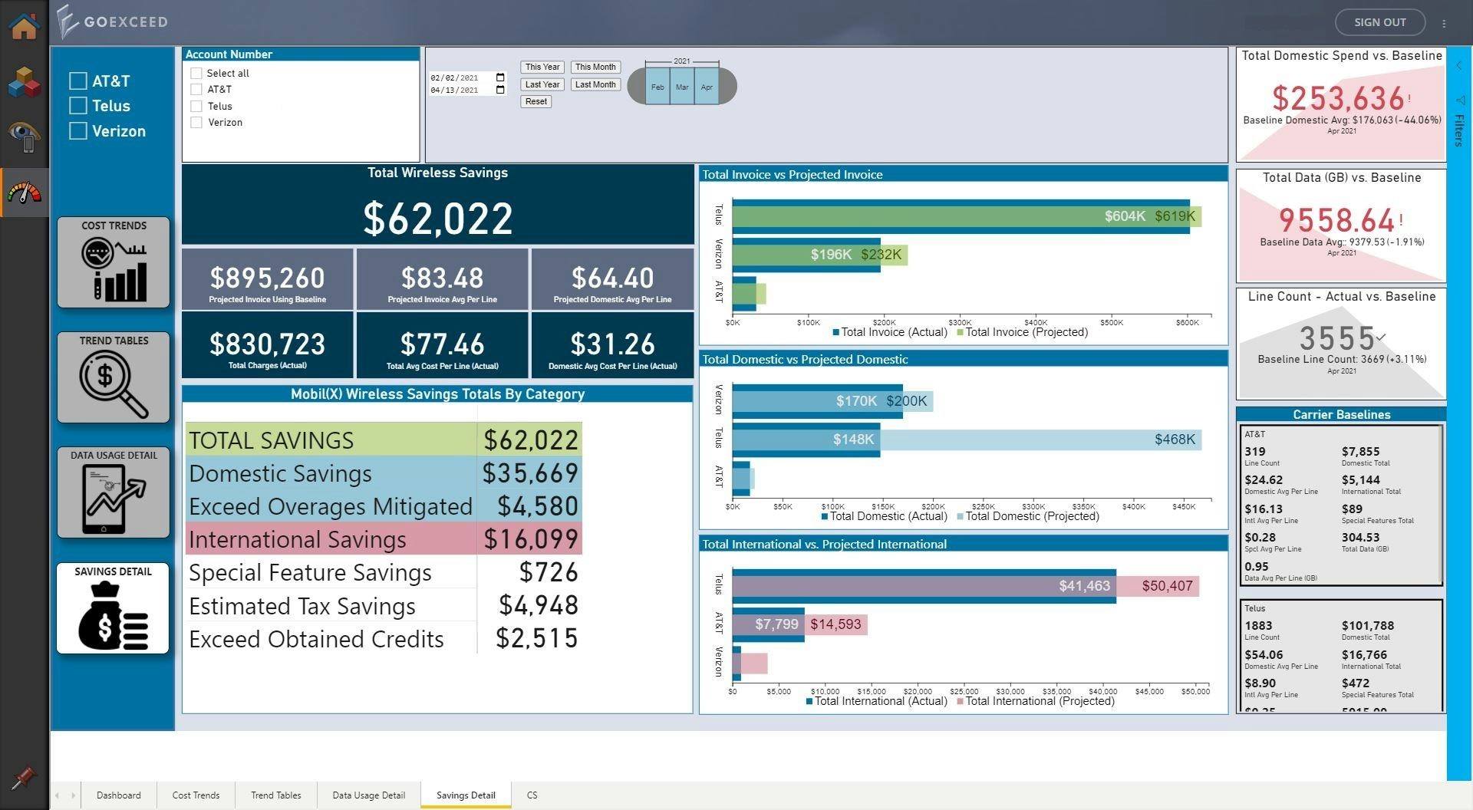Select the gauge dashboard sidebar icon

click(x=24, y=192)
